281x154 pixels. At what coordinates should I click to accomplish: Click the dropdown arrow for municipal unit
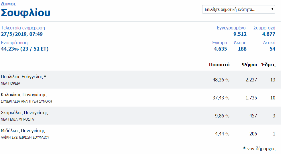(x=272, y=9)
